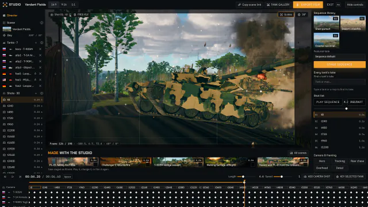This screenshot has width=368, height=207.
Task: Open the Tanks info icon
Action: pyautogui.click(x=41, y=43)
